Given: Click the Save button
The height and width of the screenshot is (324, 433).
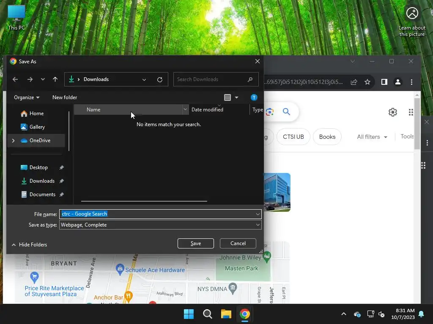Looking at the screenshot, I should click(195, 243).
